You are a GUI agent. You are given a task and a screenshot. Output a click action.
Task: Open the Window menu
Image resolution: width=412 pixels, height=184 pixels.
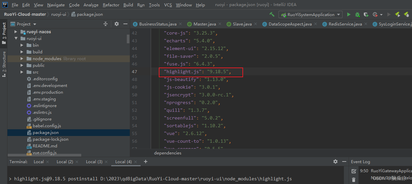tap(184, 5)
